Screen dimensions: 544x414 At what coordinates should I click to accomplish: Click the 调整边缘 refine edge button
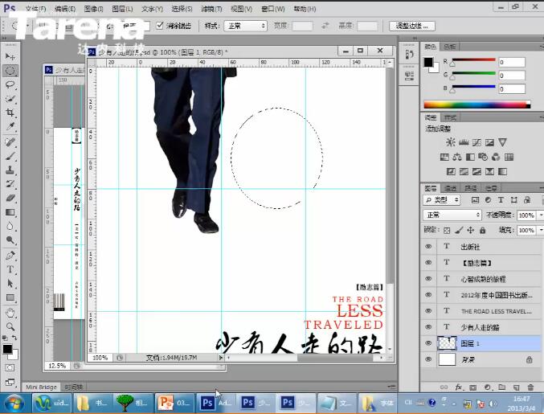(411, 26)
